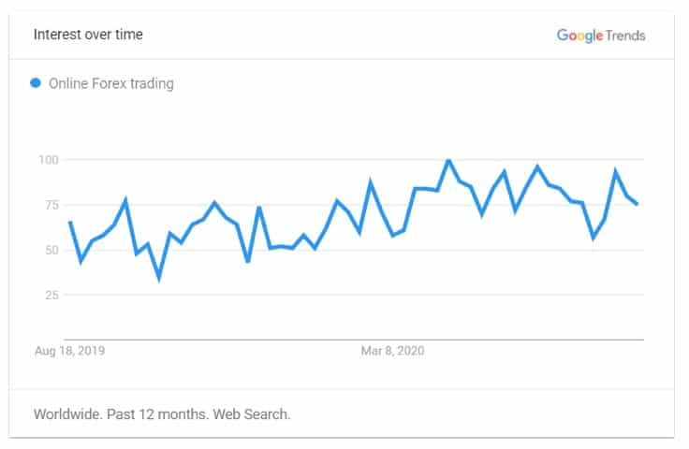The width and height of the screenshot is (689, 449).
Task: Click the colorful Google wordmark
Action: [579, 36]
